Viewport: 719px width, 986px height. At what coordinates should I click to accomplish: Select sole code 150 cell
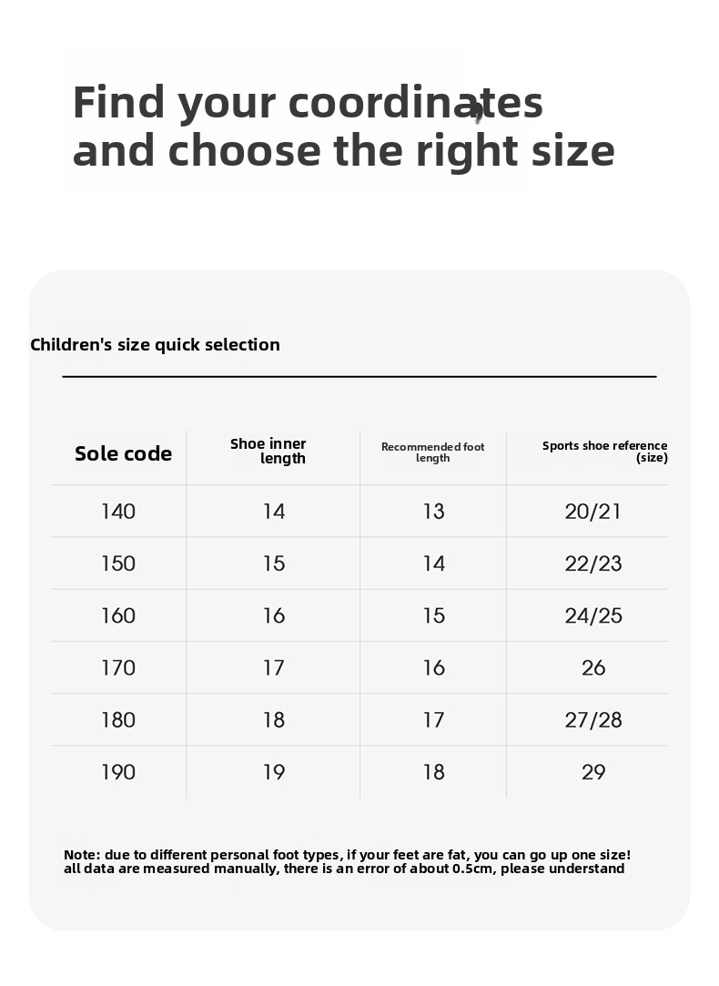[x=118, y=564]
